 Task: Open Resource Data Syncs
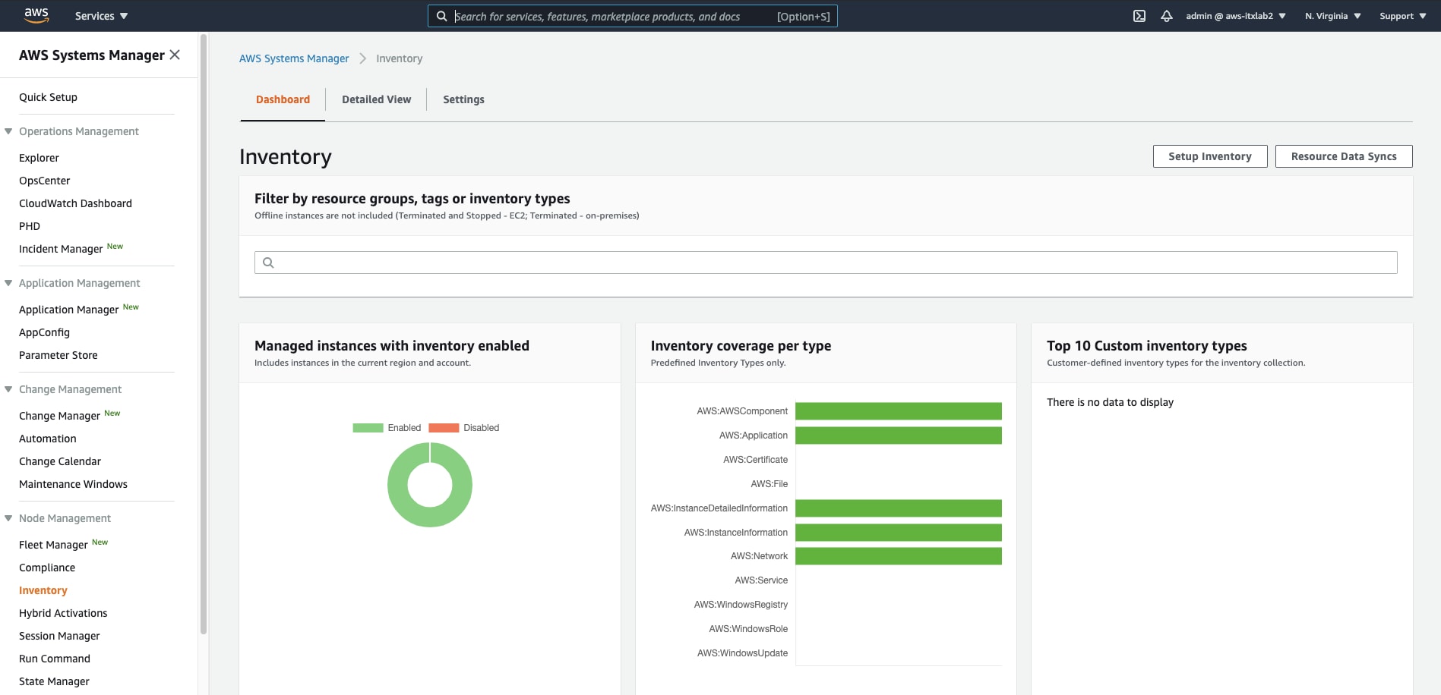pos(1344,156)
